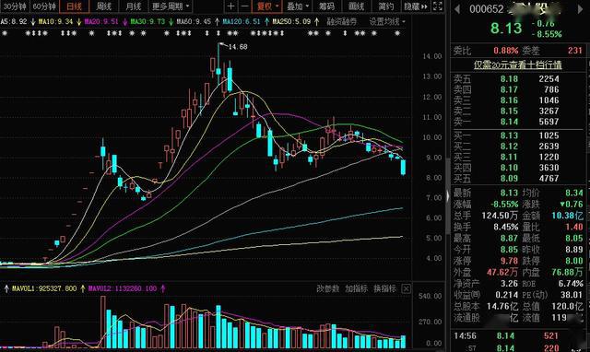The width and height of the screenshot is (590, 352).
Task: Close the volume indicator panel
Action: click(x=406, y=288)
